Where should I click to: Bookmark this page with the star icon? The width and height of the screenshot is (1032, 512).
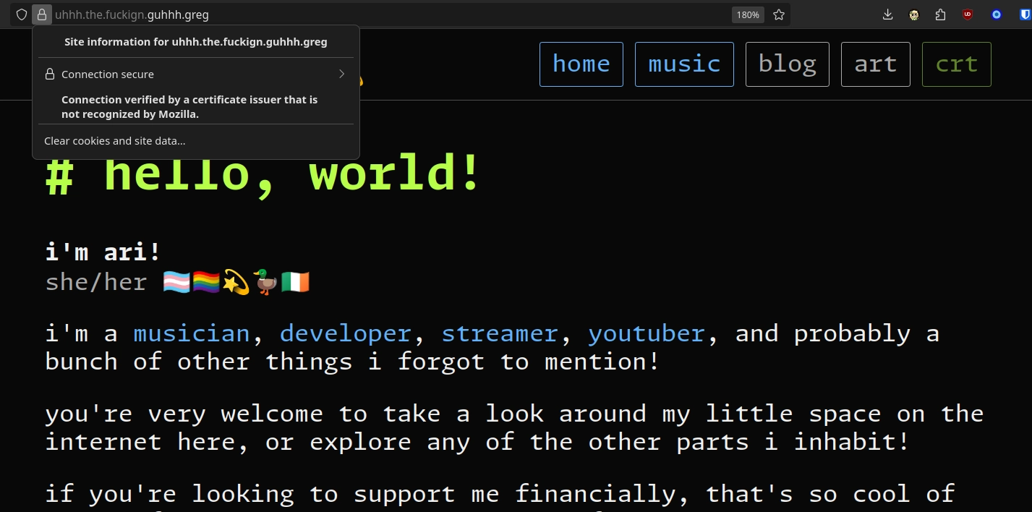(779, 14)
